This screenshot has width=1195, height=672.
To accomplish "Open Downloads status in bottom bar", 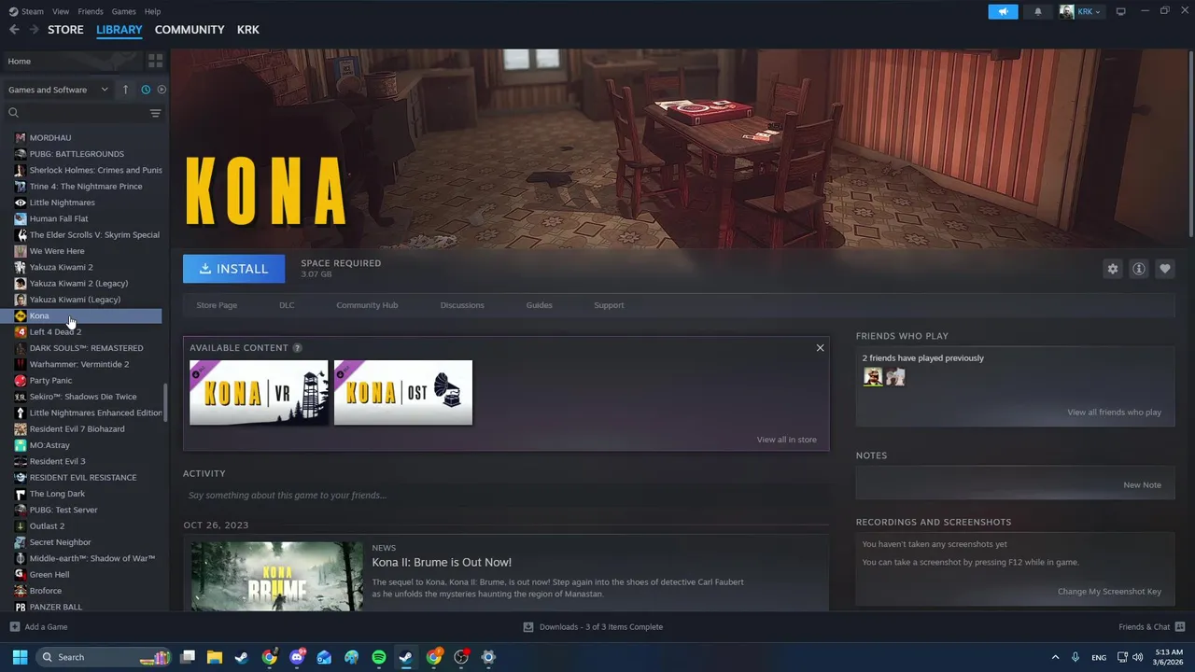I will click(593, 627).
